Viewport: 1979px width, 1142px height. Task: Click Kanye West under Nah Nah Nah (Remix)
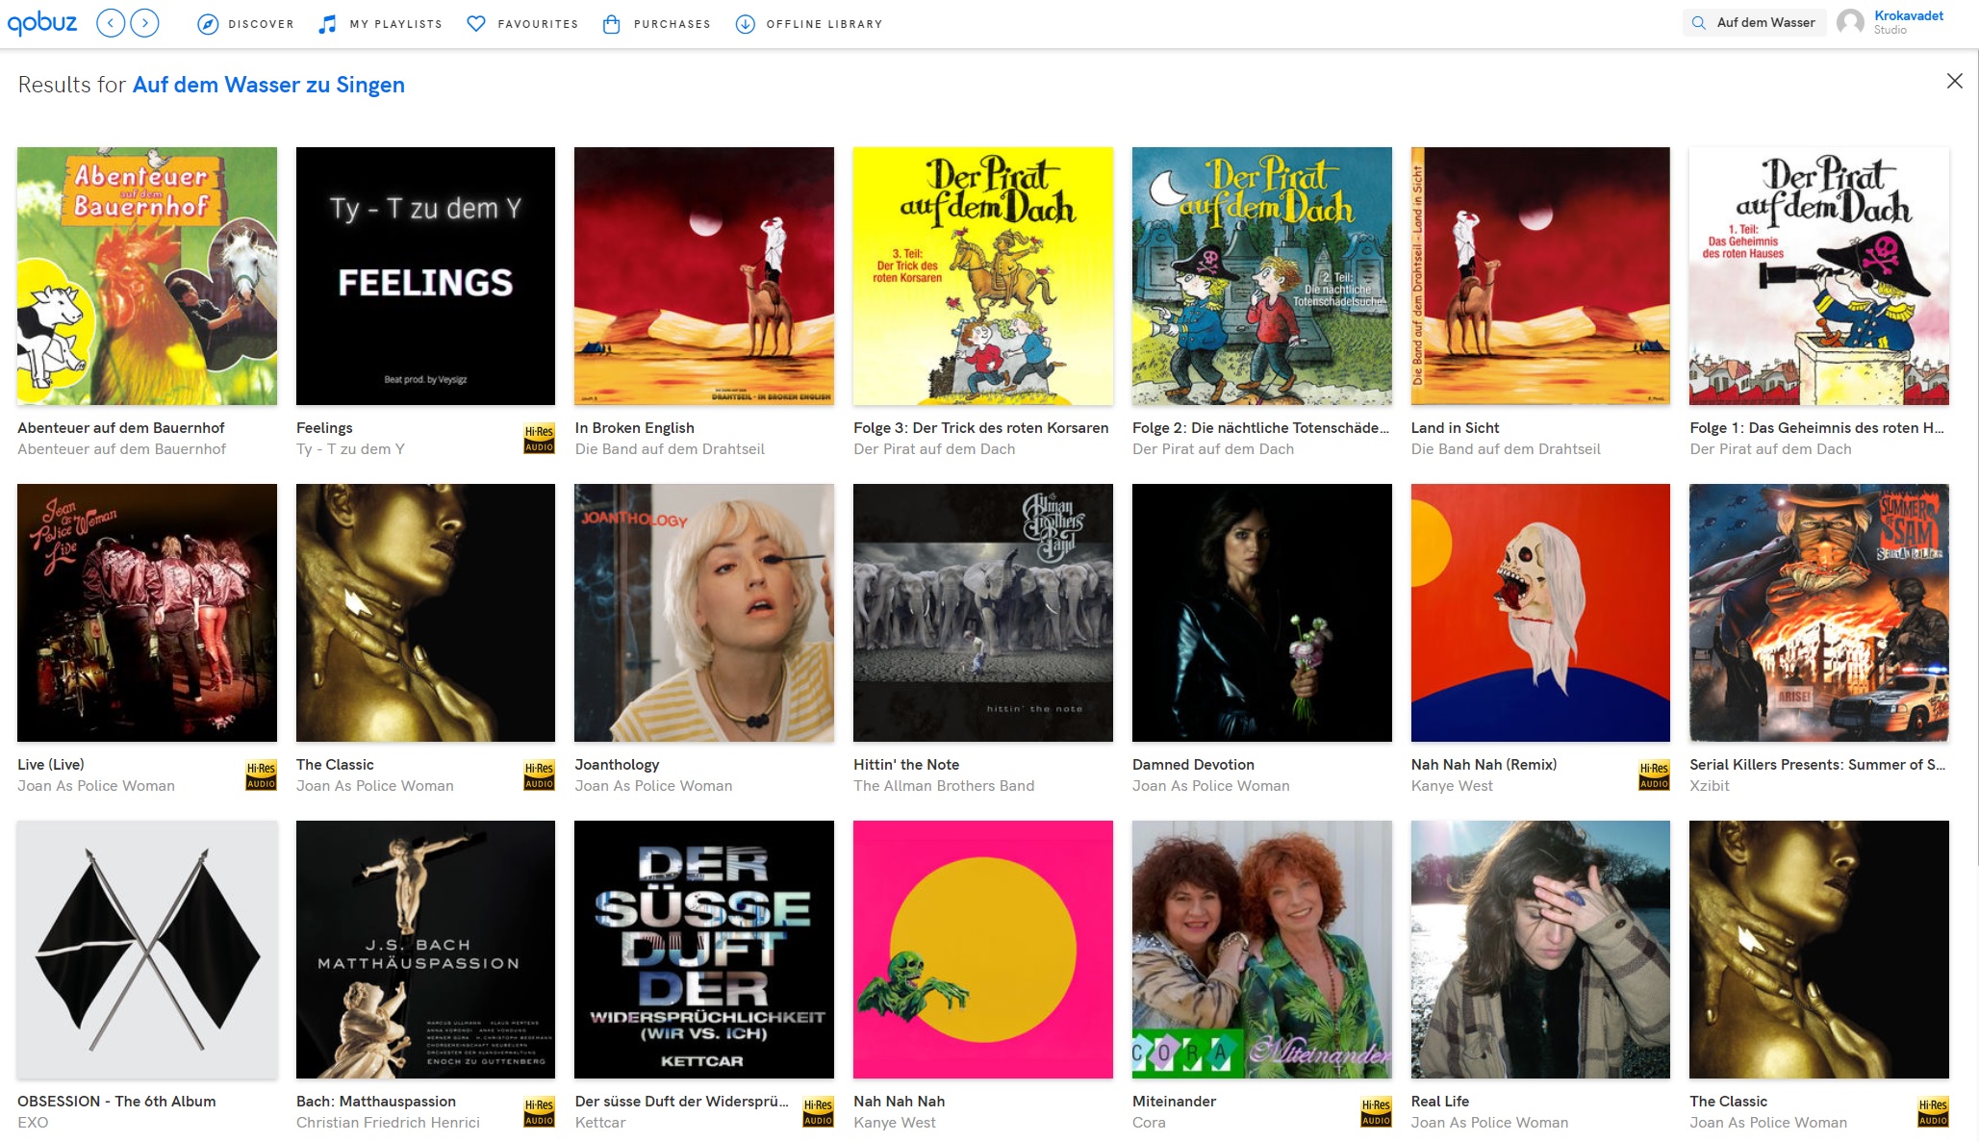(x=1452, y=786)
